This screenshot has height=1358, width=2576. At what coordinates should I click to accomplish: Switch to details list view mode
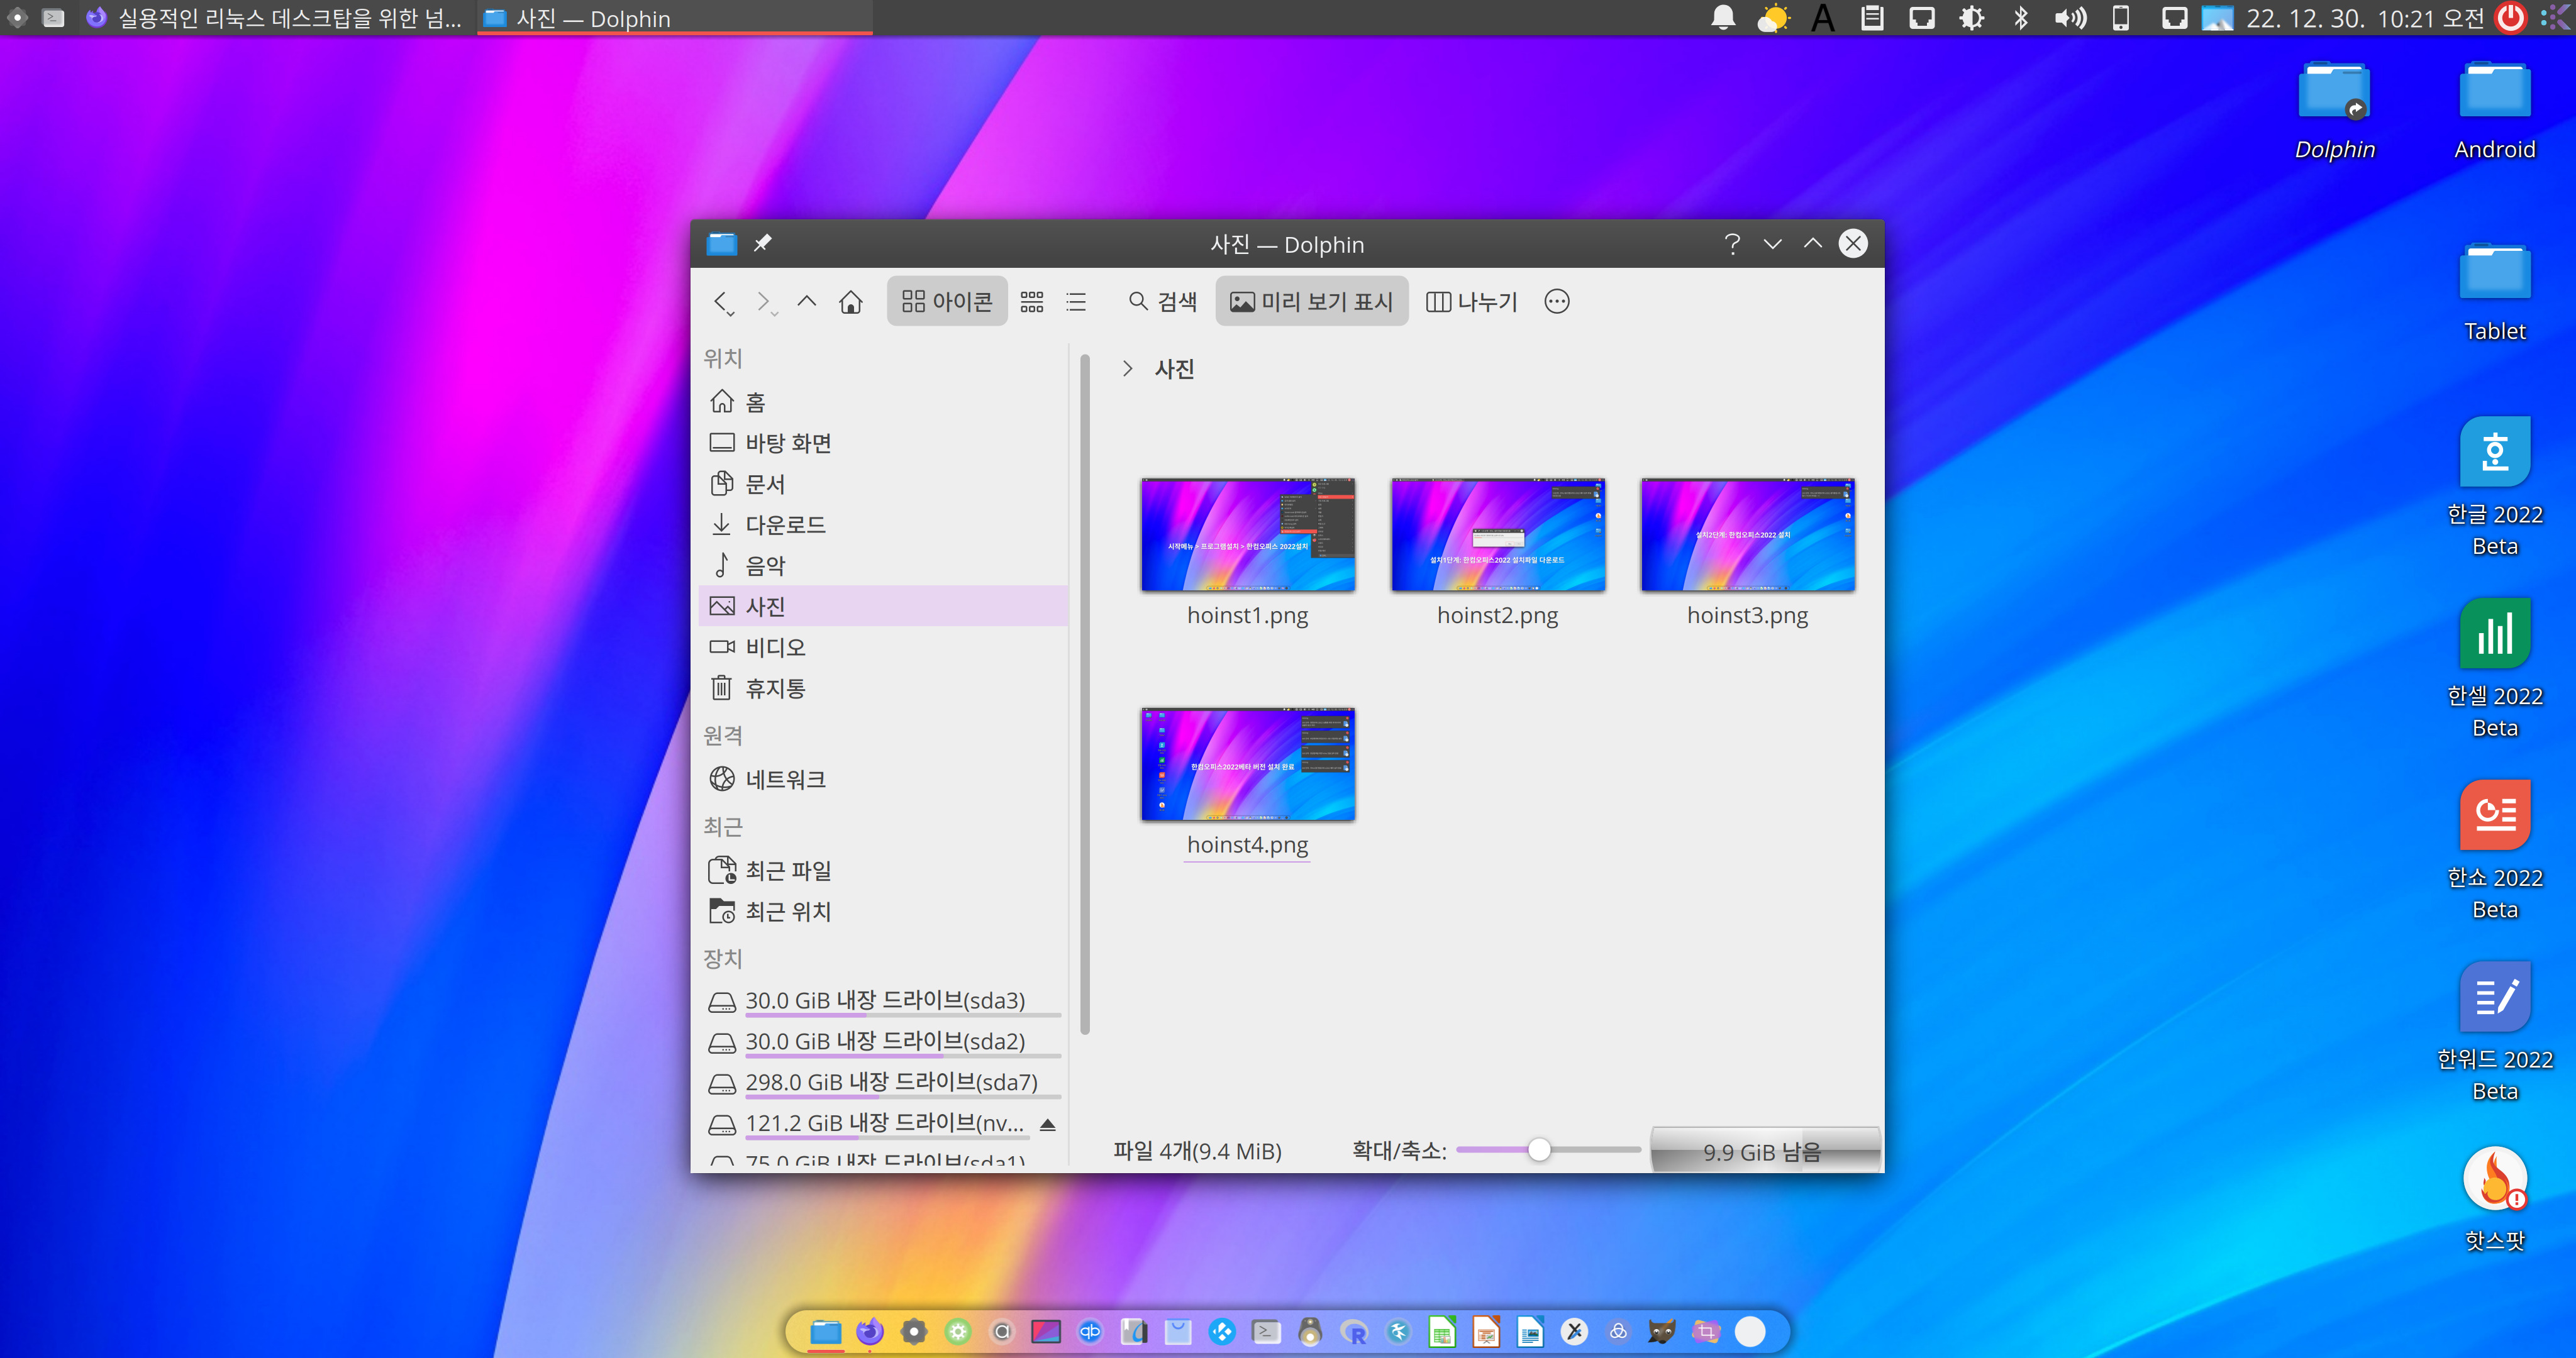[1076, 301]
